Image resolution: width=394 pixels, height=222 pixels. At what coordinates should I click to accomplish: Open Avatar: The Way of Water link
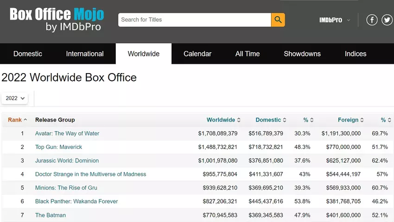67,133
